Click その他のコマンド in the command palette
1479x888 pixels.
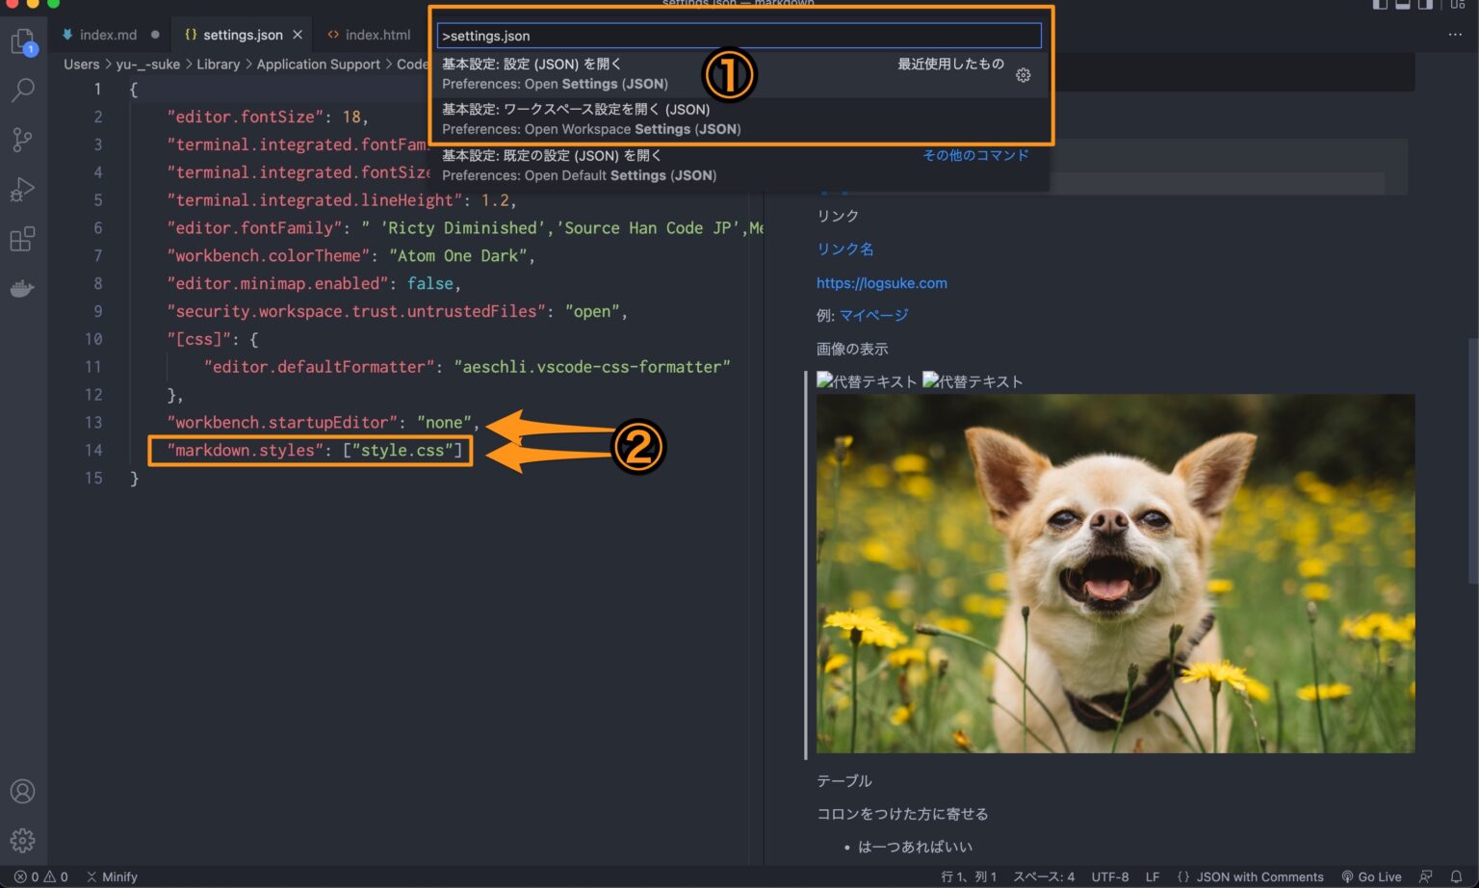coord(975,155)
